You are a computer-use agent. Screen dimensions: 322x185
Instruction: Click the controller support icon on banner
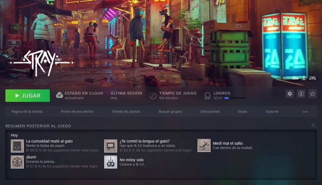point(313,78)
